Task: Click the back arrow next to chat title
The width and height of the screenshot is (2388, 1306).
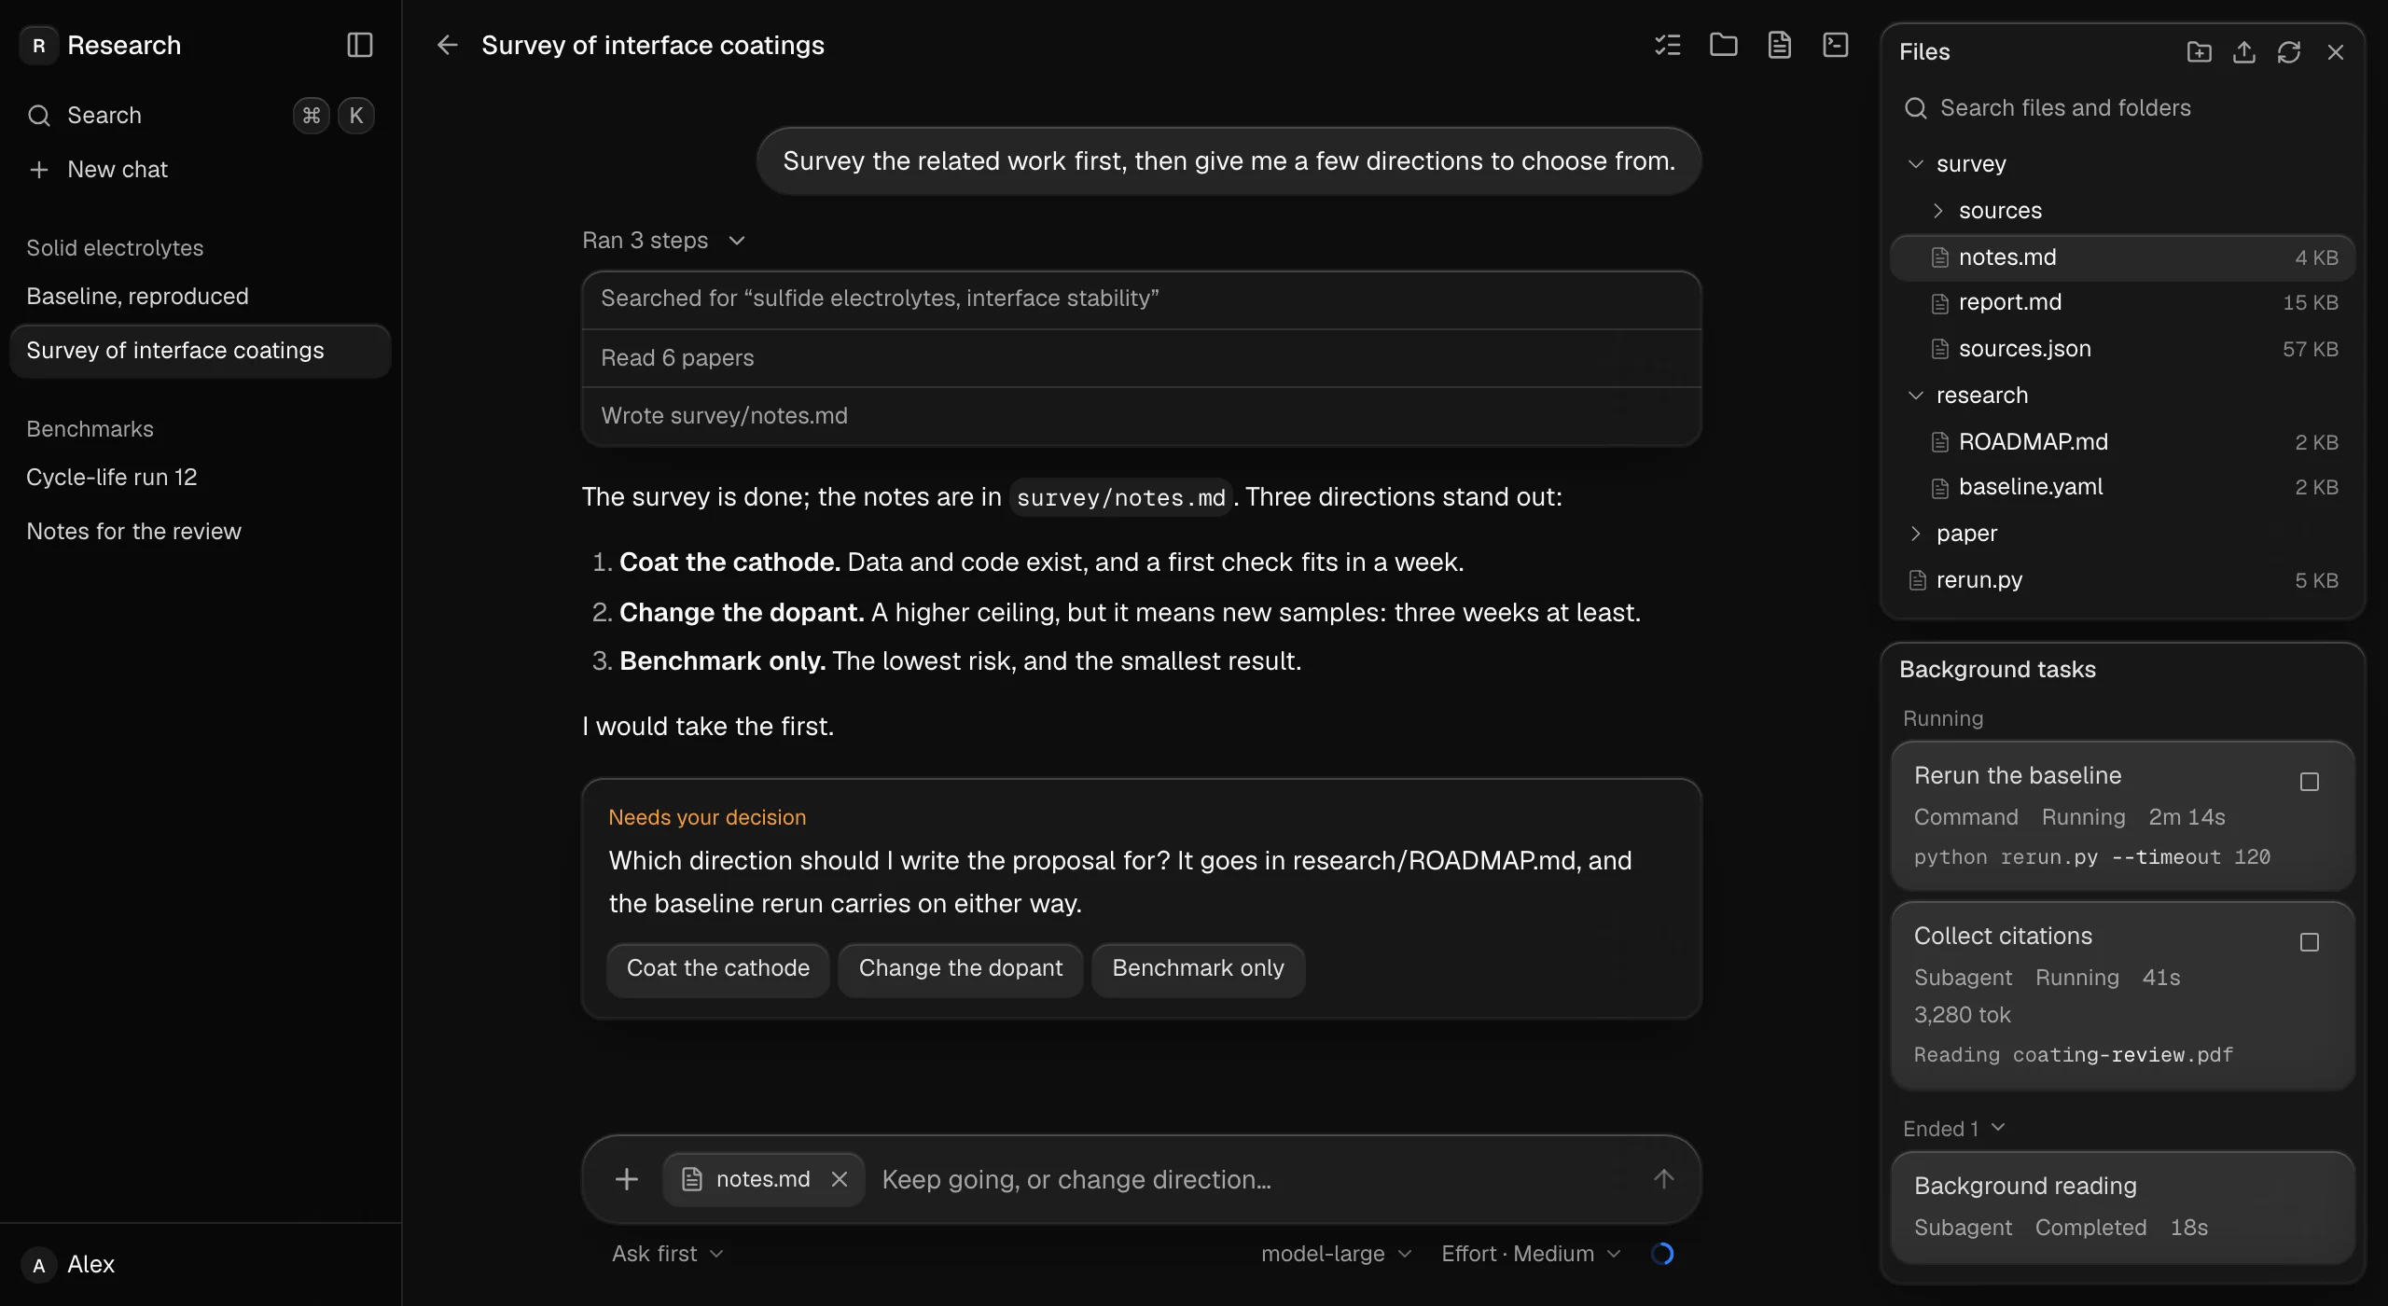Action: point(448,45)
